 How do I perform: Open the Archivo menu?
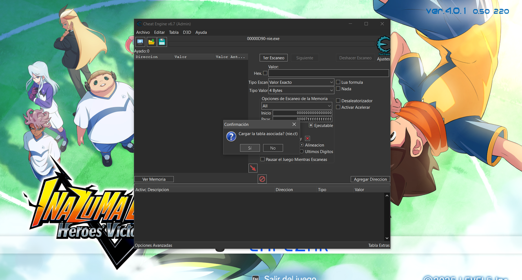pyautogui.click(x=143, y=32)
